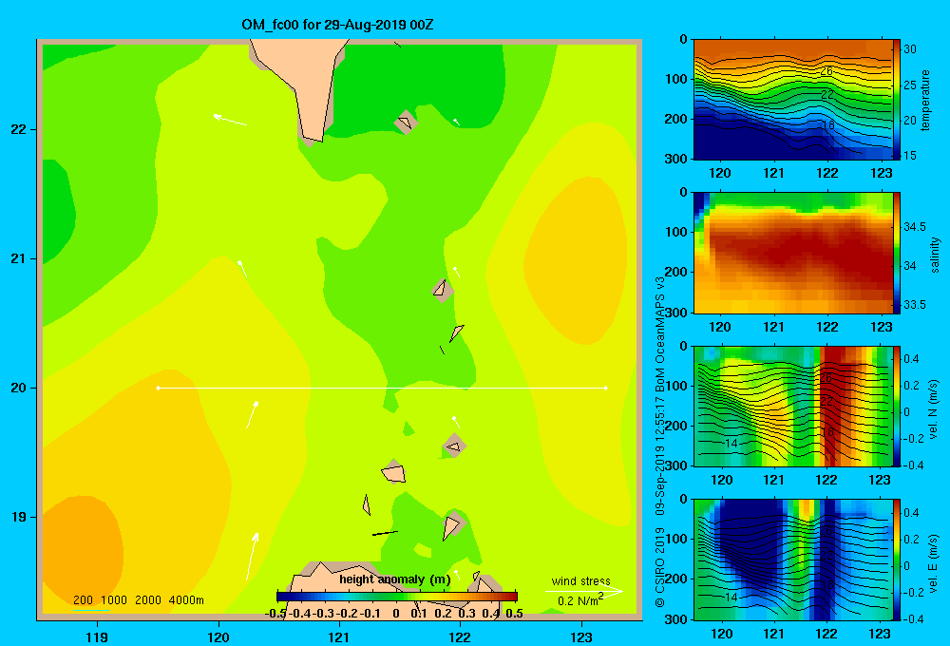Select the vertical 'temperature' axis label
This screenshot has width=950, height=646.
coord(925,101)
